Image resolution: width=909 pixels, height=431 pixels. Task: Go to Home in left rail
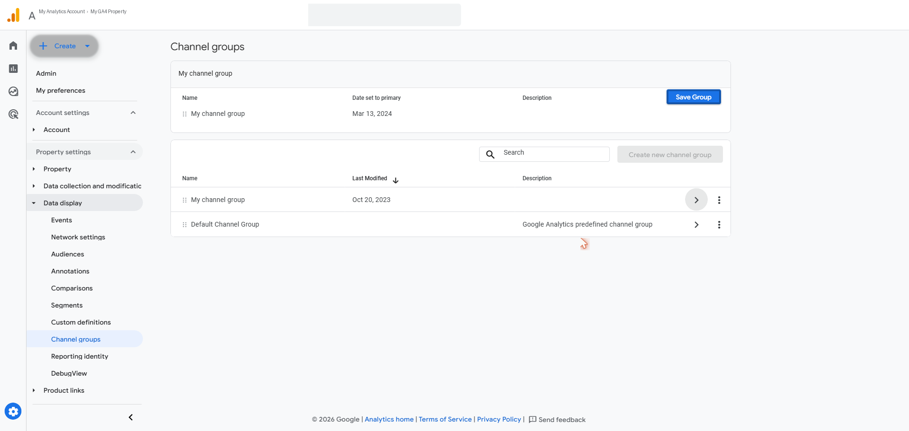(x=13, y=45)
